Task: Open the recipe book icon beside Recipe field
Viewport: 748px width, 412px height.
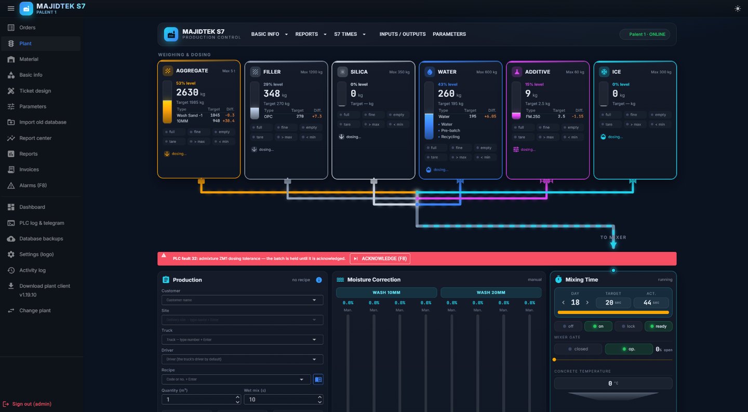Action: (318, 380)
